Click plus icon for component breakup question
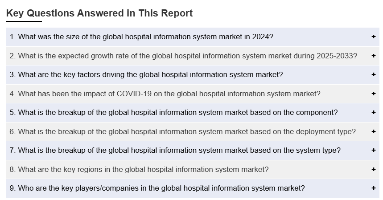Viewport: 383px width, 200px height. [x=373, y=113]
